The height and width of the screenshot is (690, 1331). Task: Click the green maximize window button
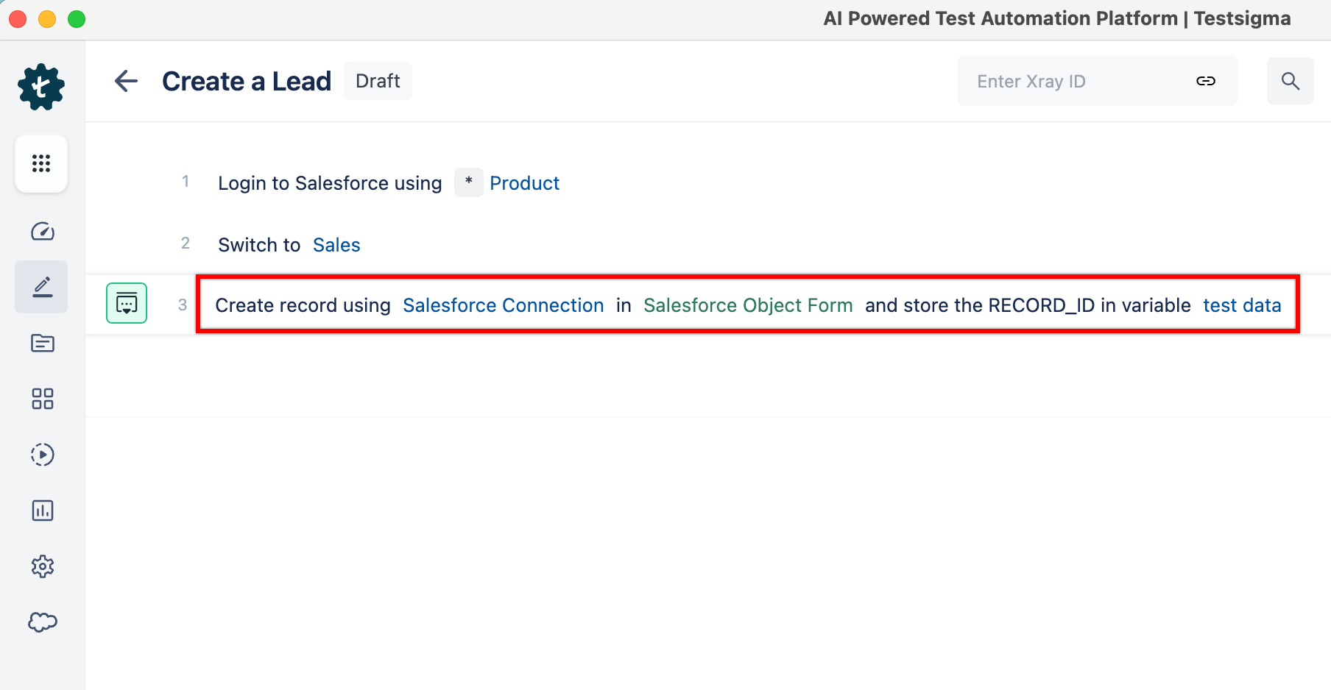click(77, 19)
